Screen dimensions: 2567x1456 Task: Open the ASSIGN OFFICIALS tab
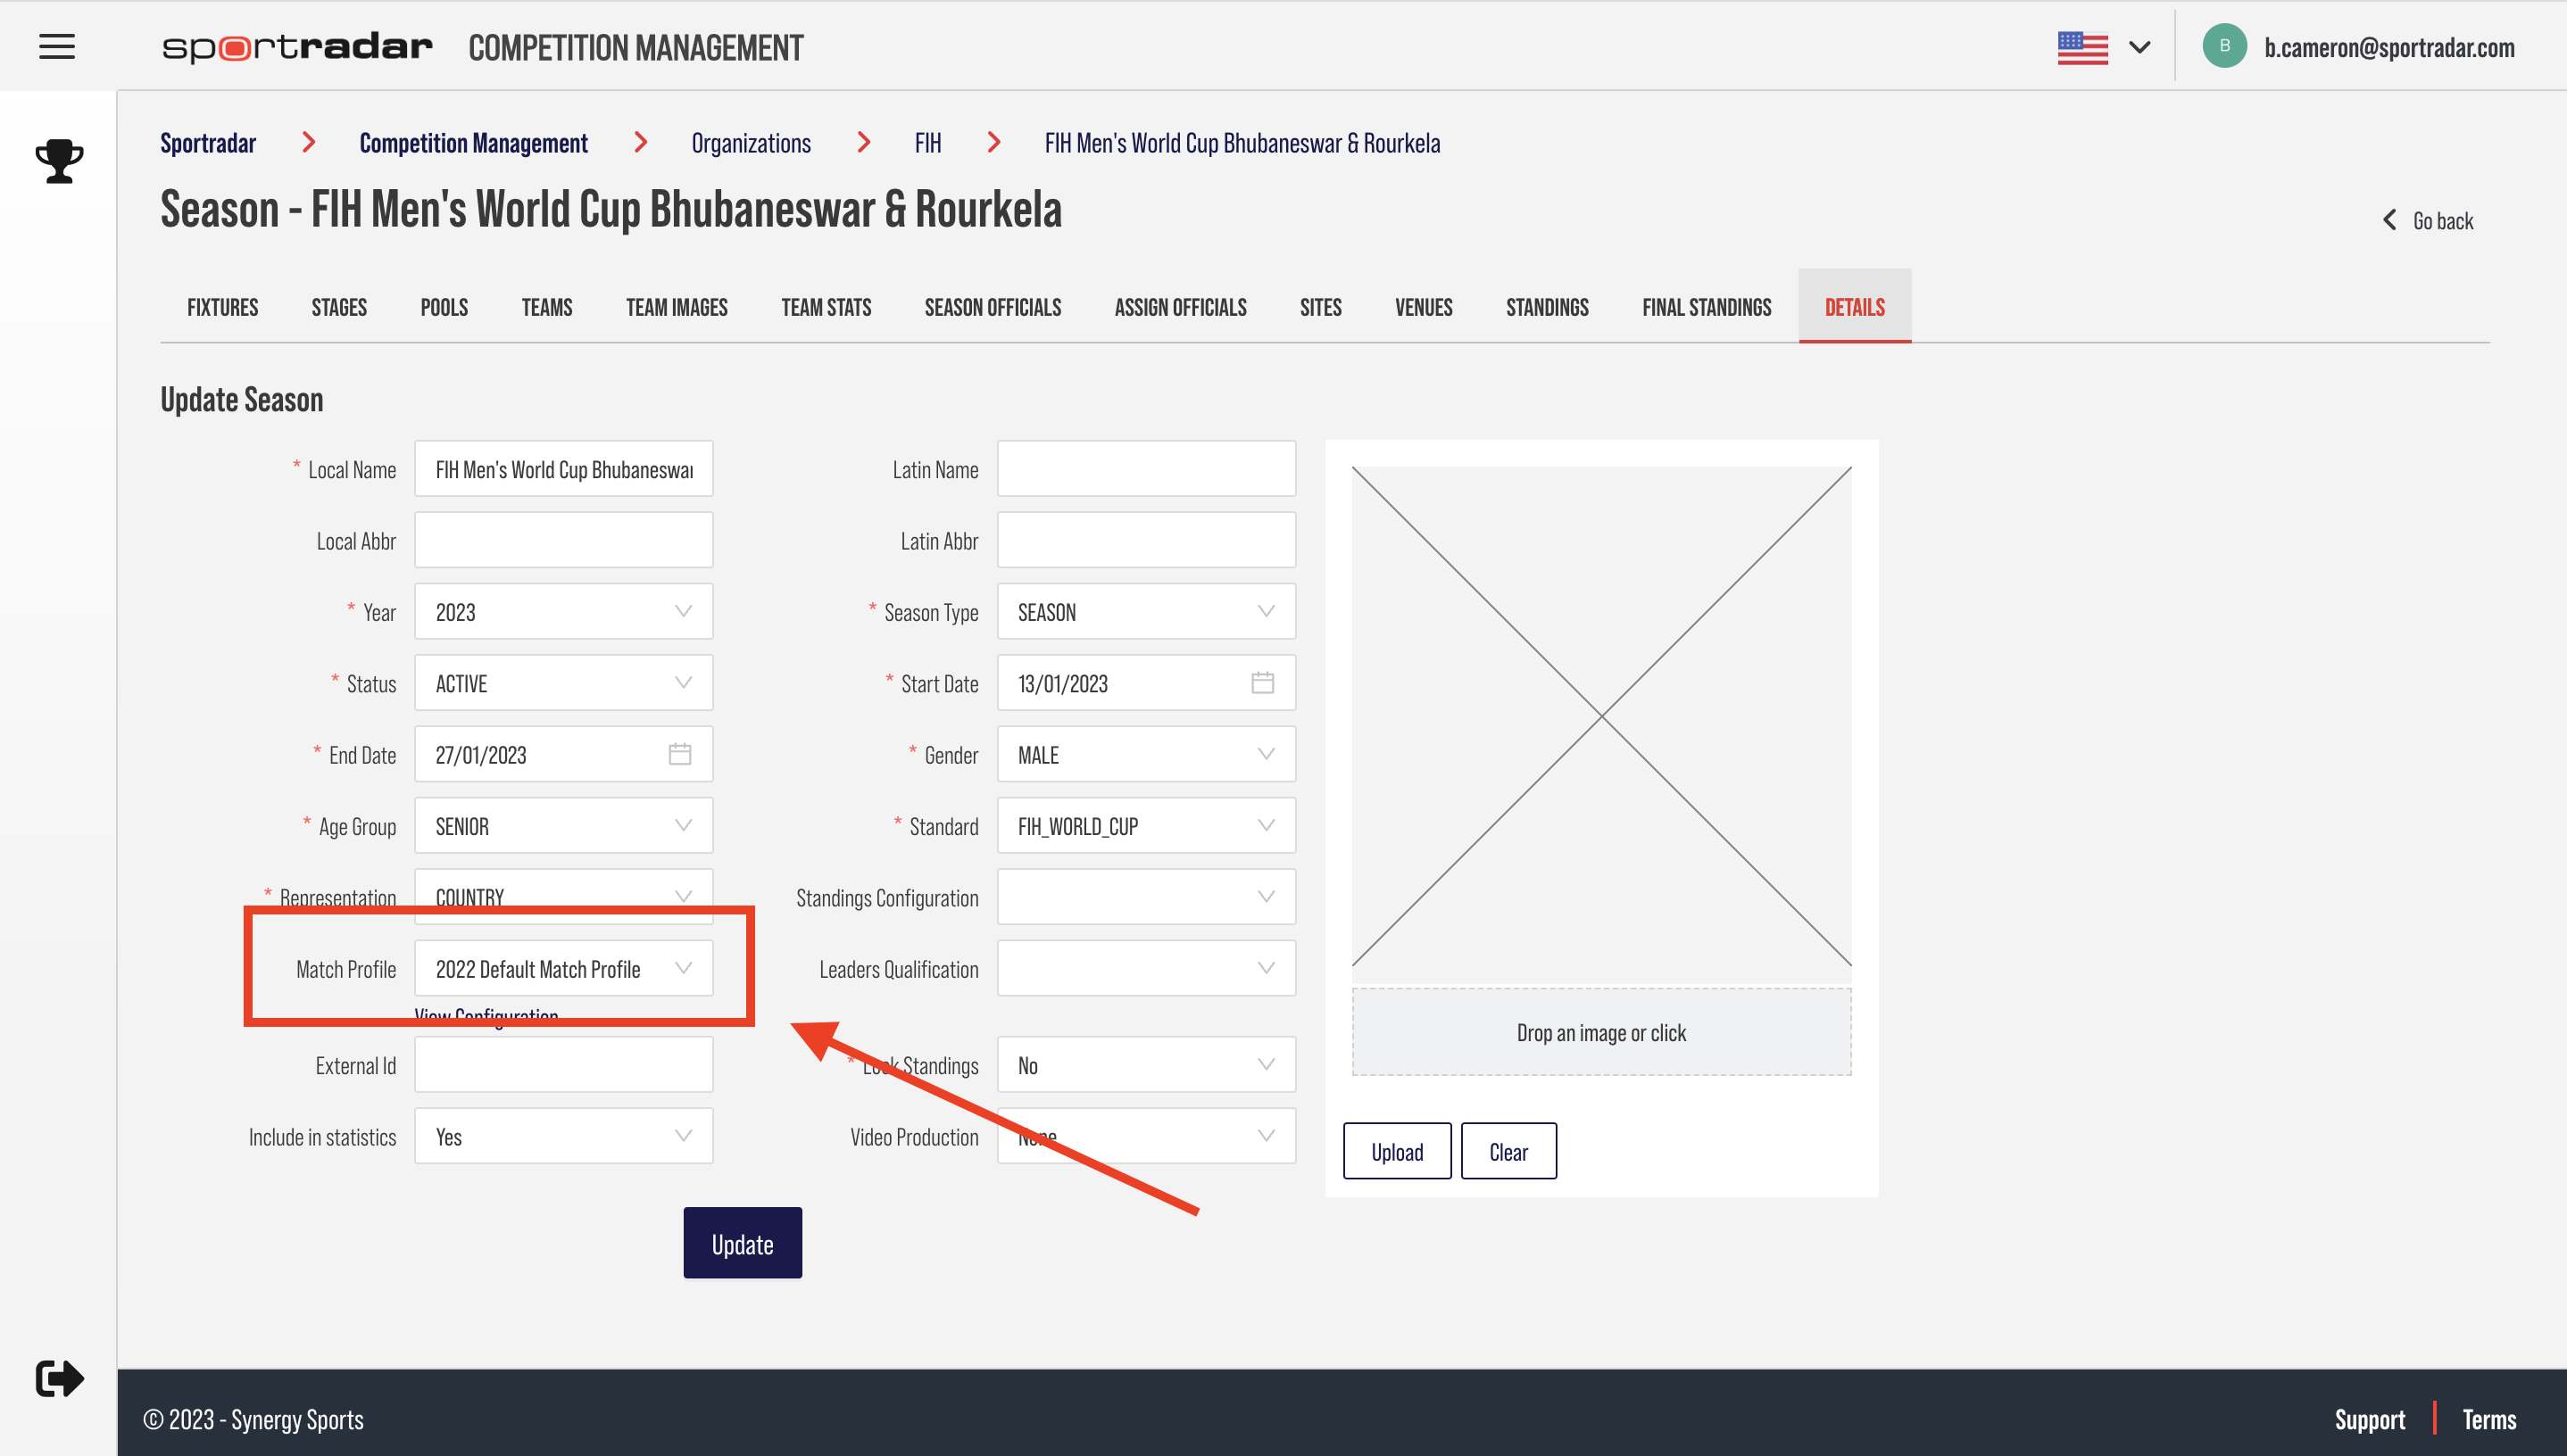click(x=1181, y=307)
